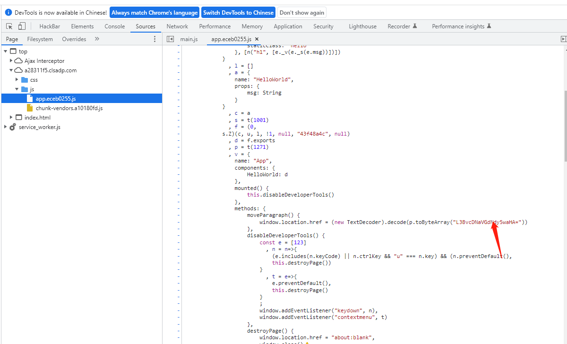
Task: Switch to the Network tab
Action: coord(177,26)
